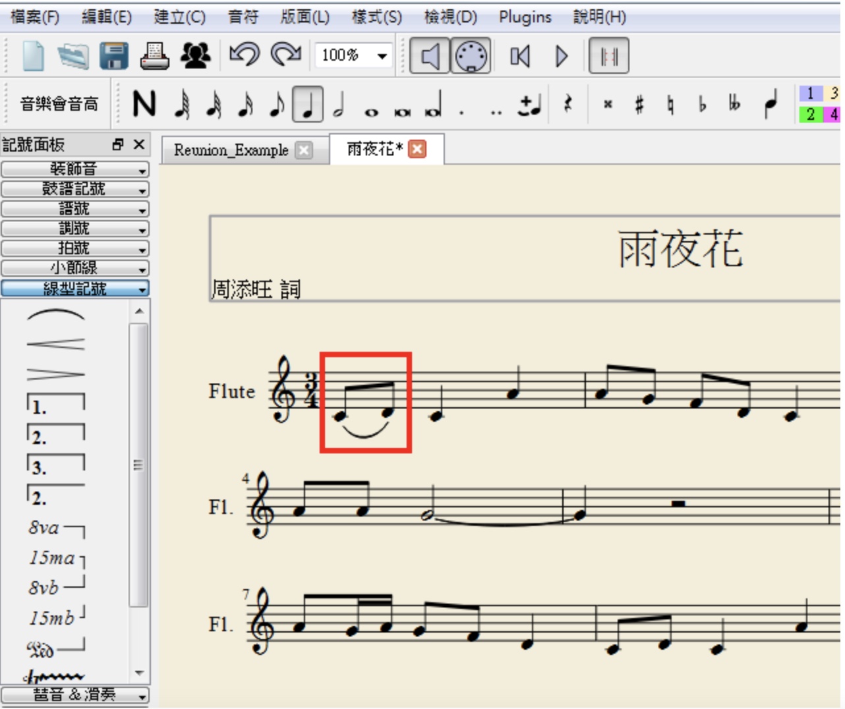Expand the 裝飾音 palette section
Viewport: 845px width, 709px height.
coord(75,169)
